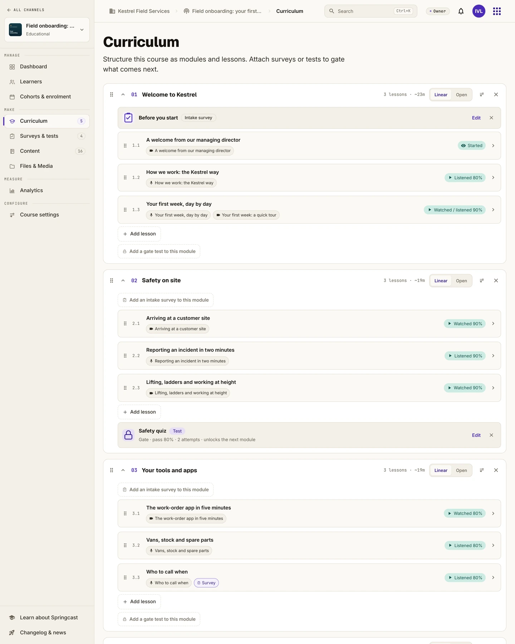Open the notifications bell
This screenshot has height=644, width=515.
pyautogui.click(x=461, y=11)
